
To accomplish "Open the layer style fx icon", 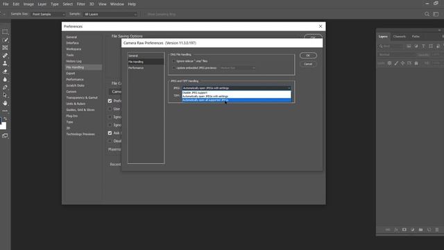I will pos(396,230).
